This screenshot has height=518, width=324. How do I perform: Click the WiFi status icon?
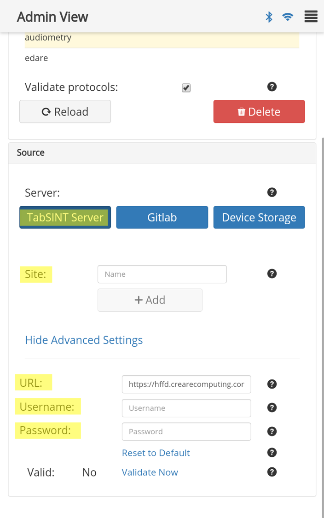coord(288,17)
